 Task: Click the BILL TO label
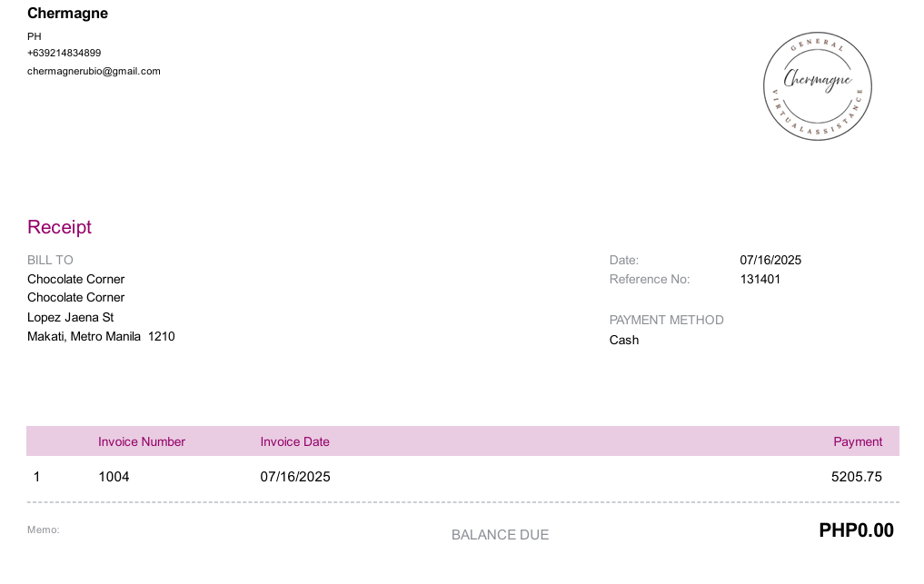click(x=50, y=260)
